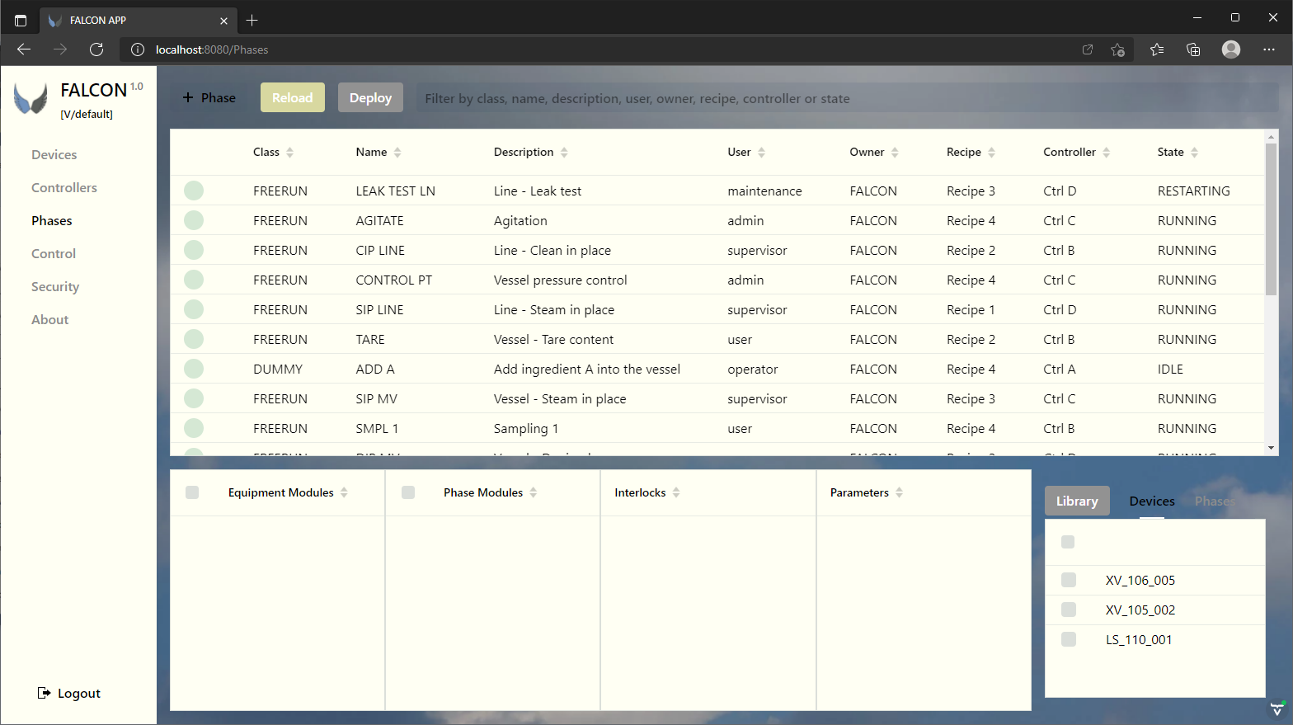Open Controllers page in sidebar

[64, 187]
